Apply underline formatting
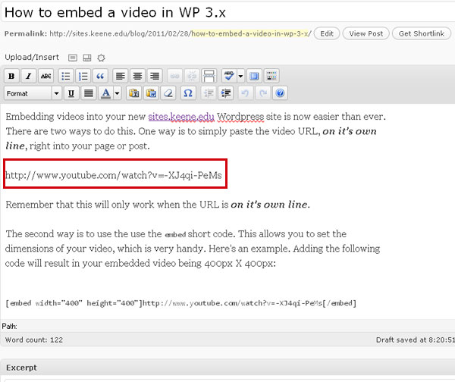The image size is (455, 382). (71, 93)
